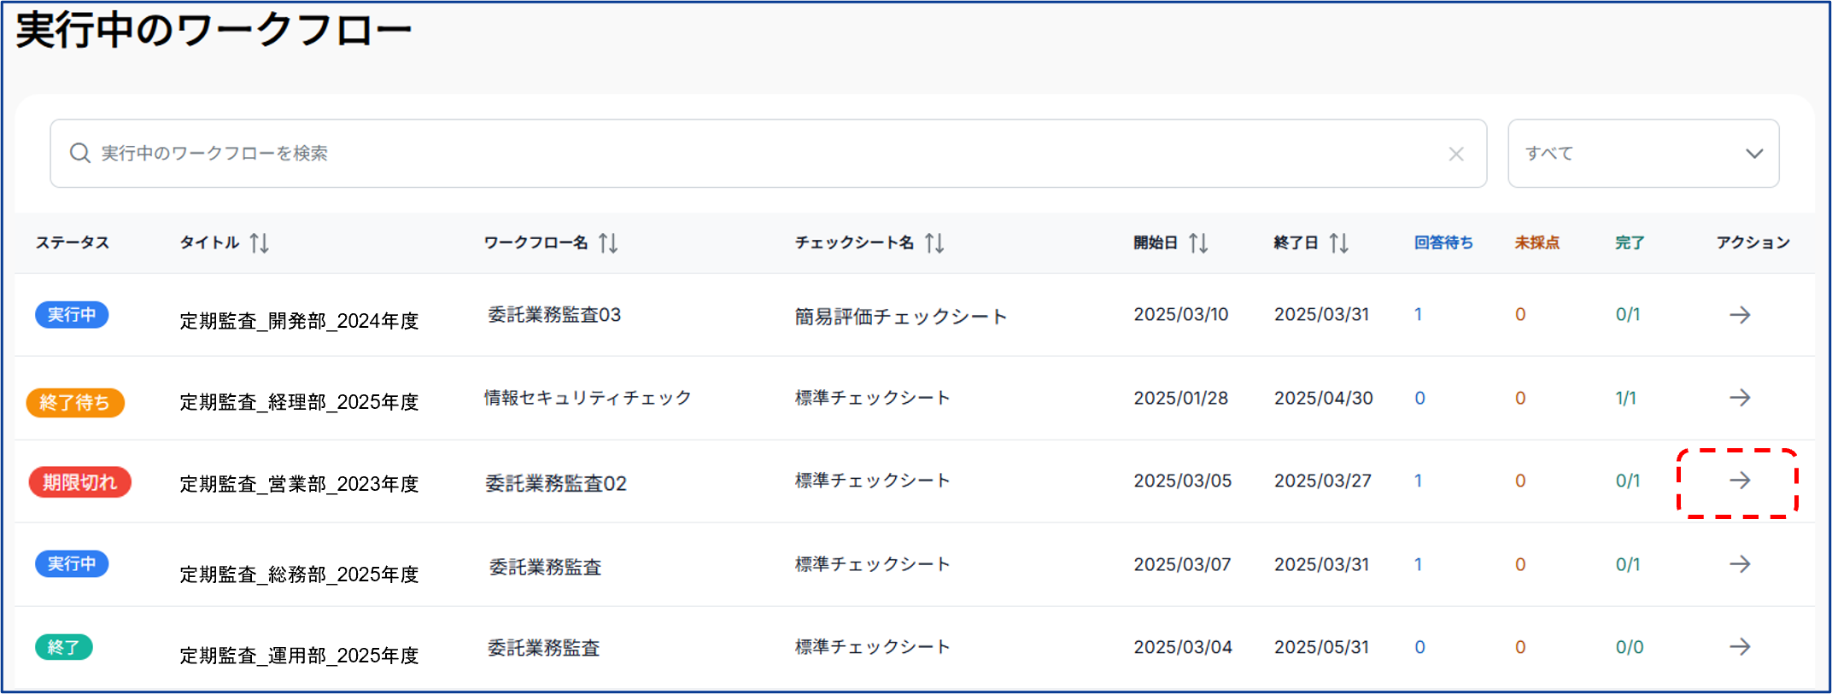Click the 期限切れ status badge
1832x694 pixels.
(x=79, y=482)
